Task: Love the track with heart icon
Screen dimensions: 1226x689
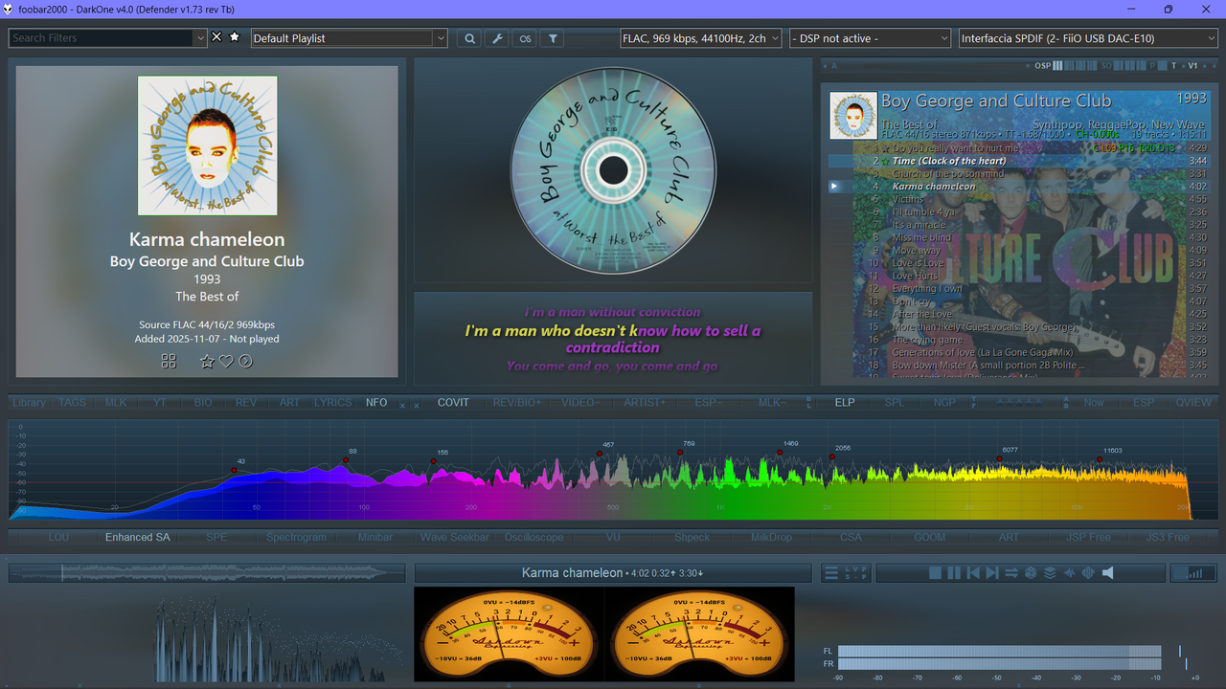Action: (226, 361)
